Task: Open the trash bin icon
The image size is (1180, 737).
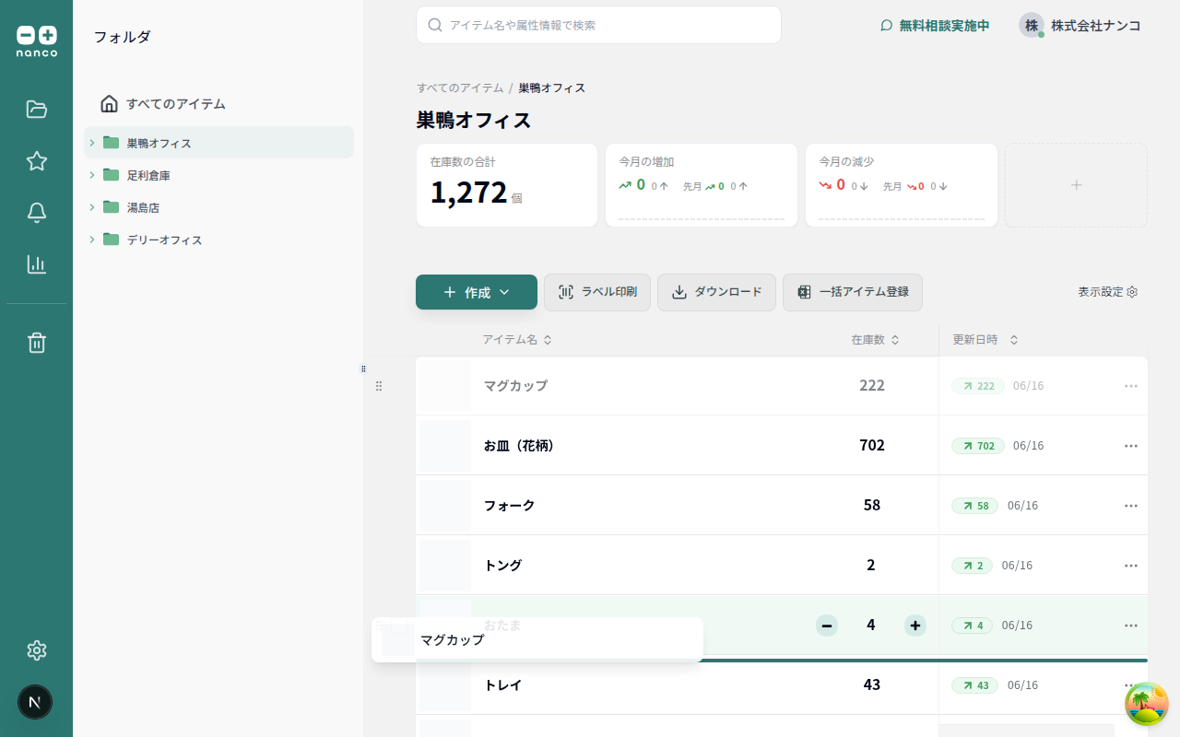Action: [x=36, y=343]
